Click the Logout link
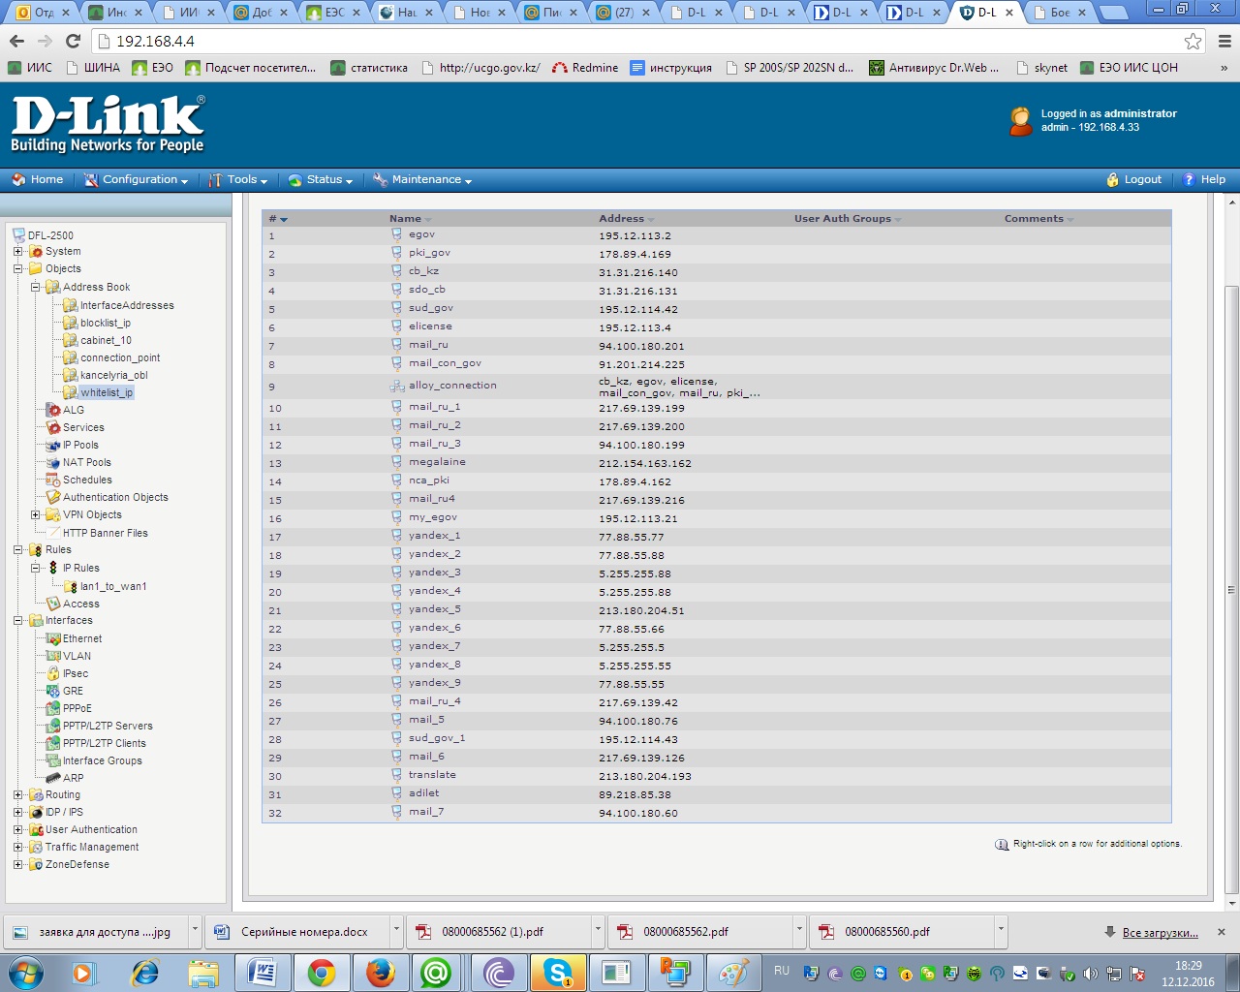Viewport: 1240px width, 992px height. (x=1133, y=179)
